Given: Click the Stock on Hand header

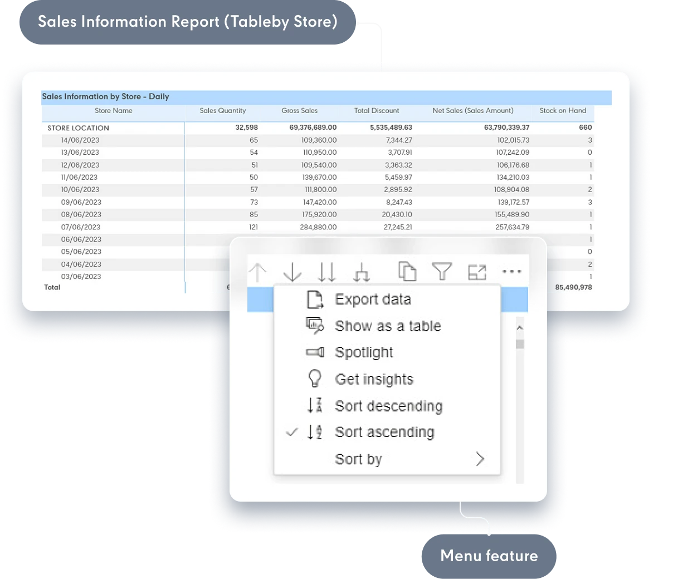Looking at the screenshot, I should [x=563, y=111].
